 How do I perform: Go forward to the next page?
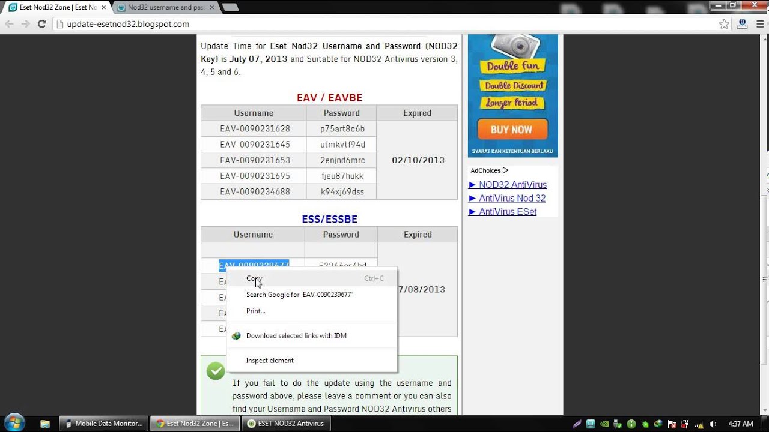click(x=25, y=24)
